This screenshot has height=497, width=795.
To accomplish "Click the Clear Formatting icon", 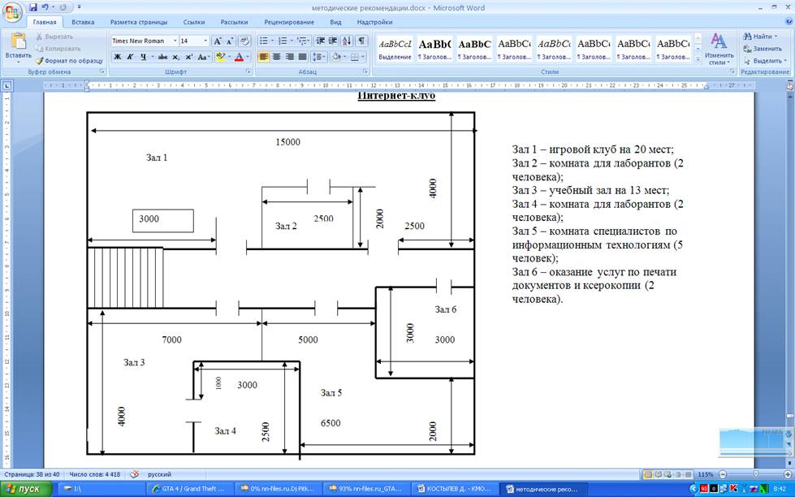I will (x=244, y=41).
